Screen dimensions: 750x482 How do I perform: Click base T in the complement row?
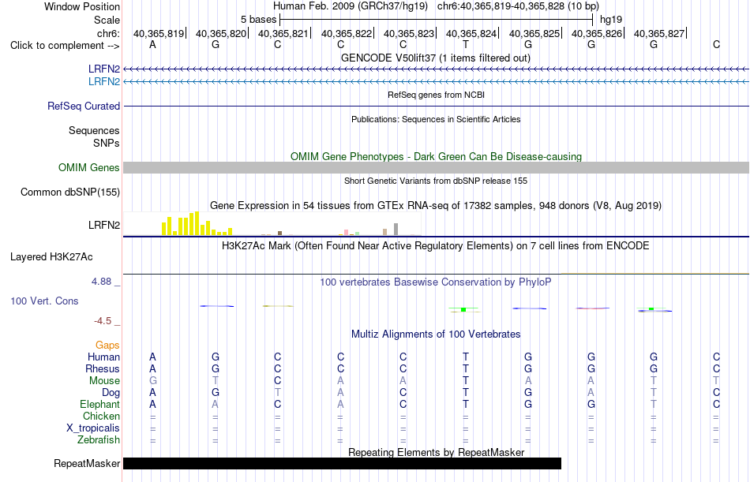point(466,44)
